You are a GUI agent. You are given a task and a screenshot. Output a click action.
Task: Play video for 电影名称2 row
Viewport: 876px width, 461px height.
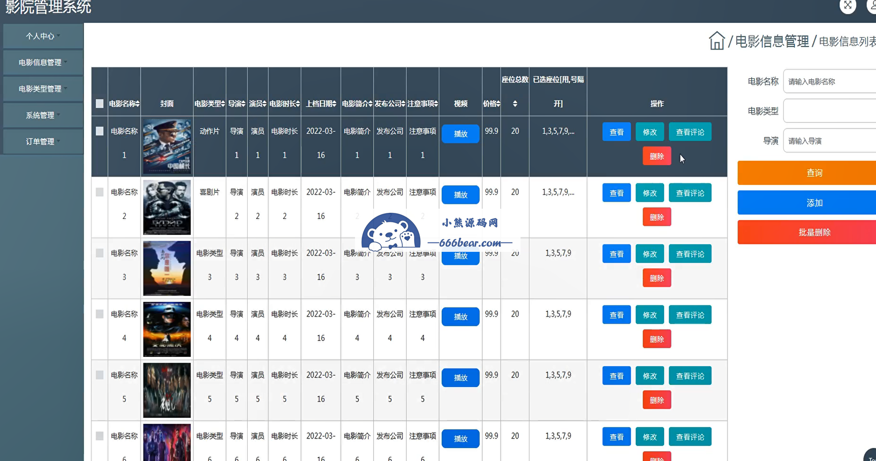tap(461, 195)
